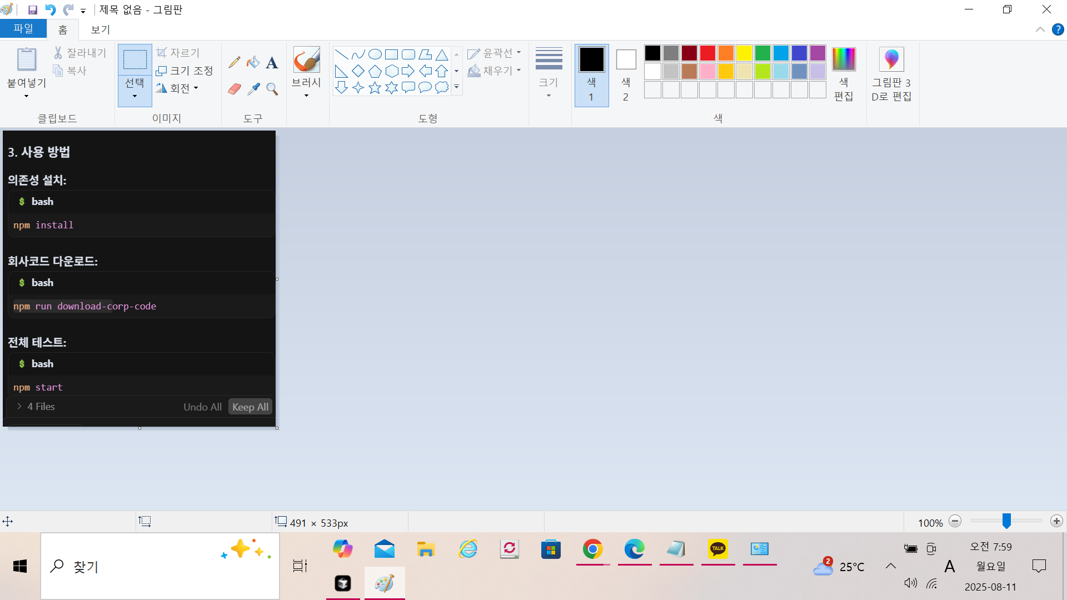Image resolution: width=1067 pixels, height=600 pixels.
Task: Open the Windows Start menu
Action: [20, 566]
